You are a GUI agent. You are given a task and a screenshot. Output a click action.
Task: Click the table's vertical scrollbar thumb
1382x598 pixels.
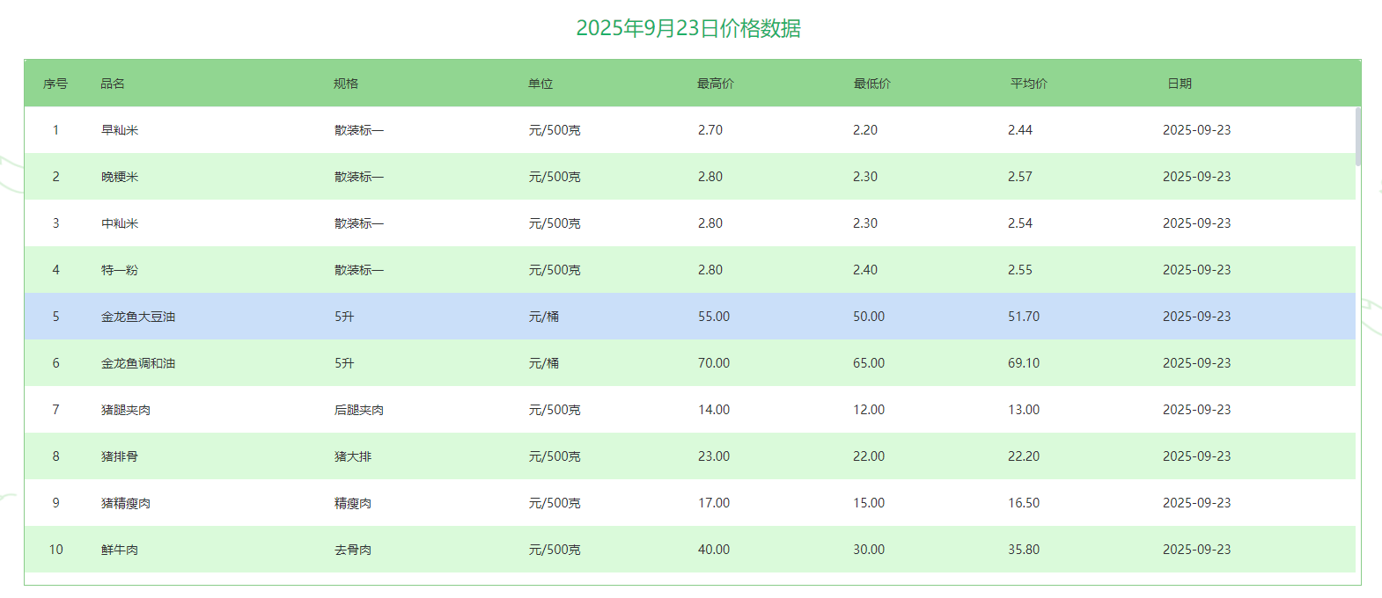[1358, 136]
